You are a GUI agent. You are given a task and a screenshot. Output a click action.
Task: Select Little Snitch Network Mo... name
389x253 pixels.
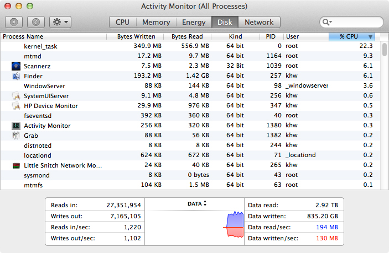(63, 165)
